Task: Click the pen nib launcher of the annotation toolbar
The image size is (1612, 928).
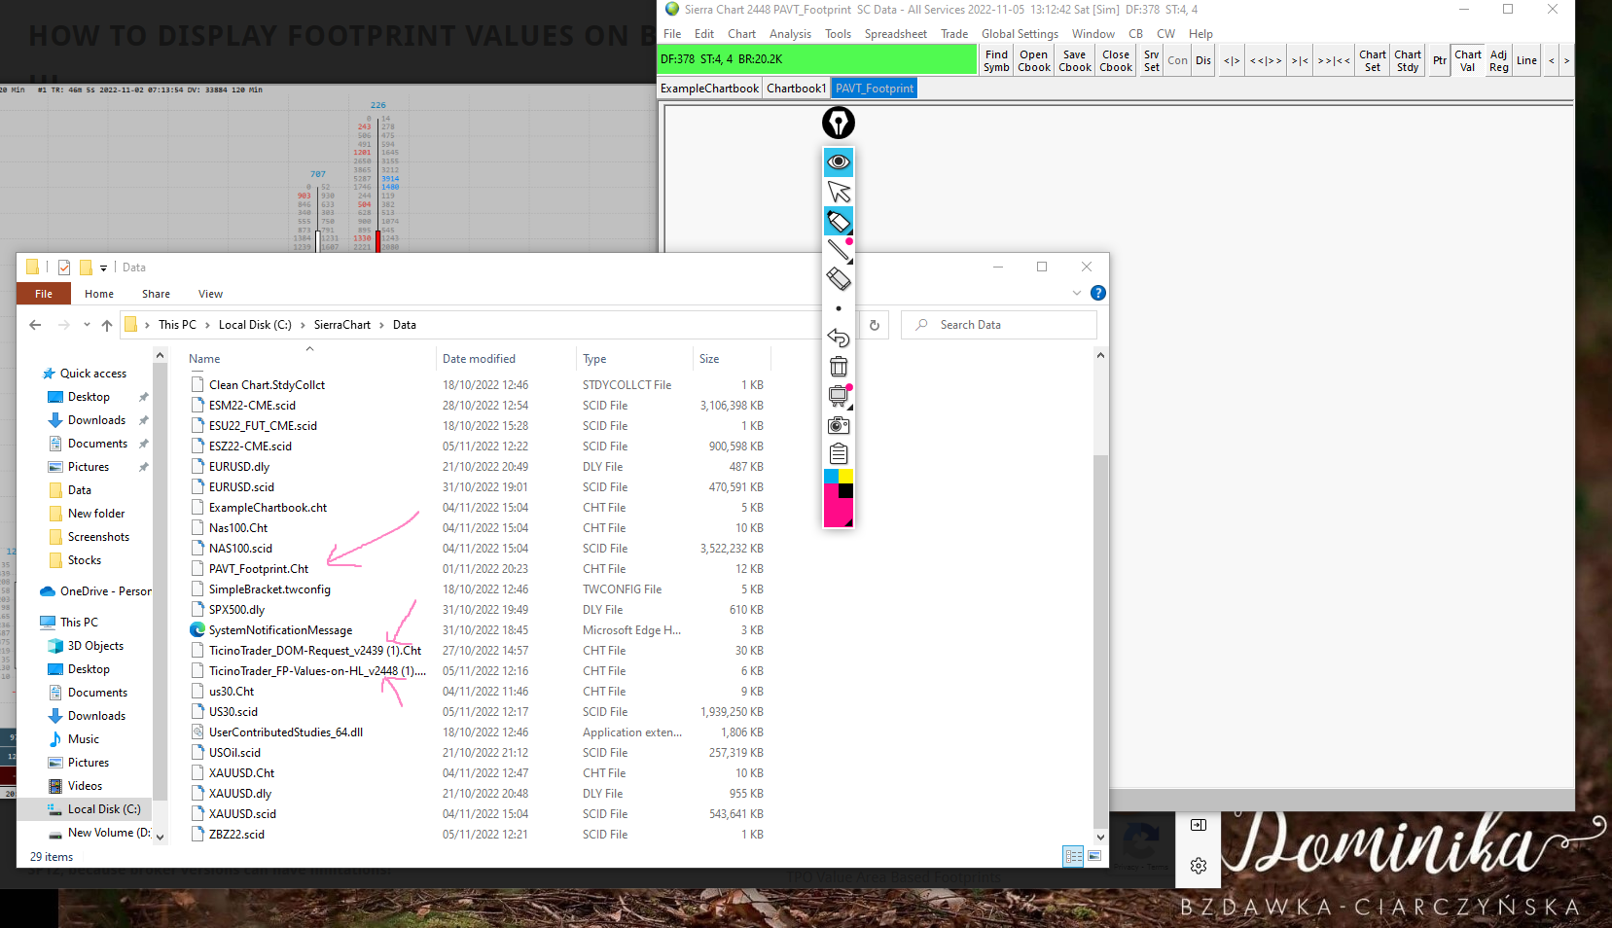Action: (x=839, y=124)
